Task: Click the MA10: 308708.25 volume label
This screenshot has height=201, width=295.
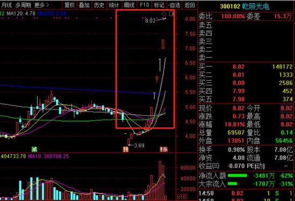Action: point(48,157)
